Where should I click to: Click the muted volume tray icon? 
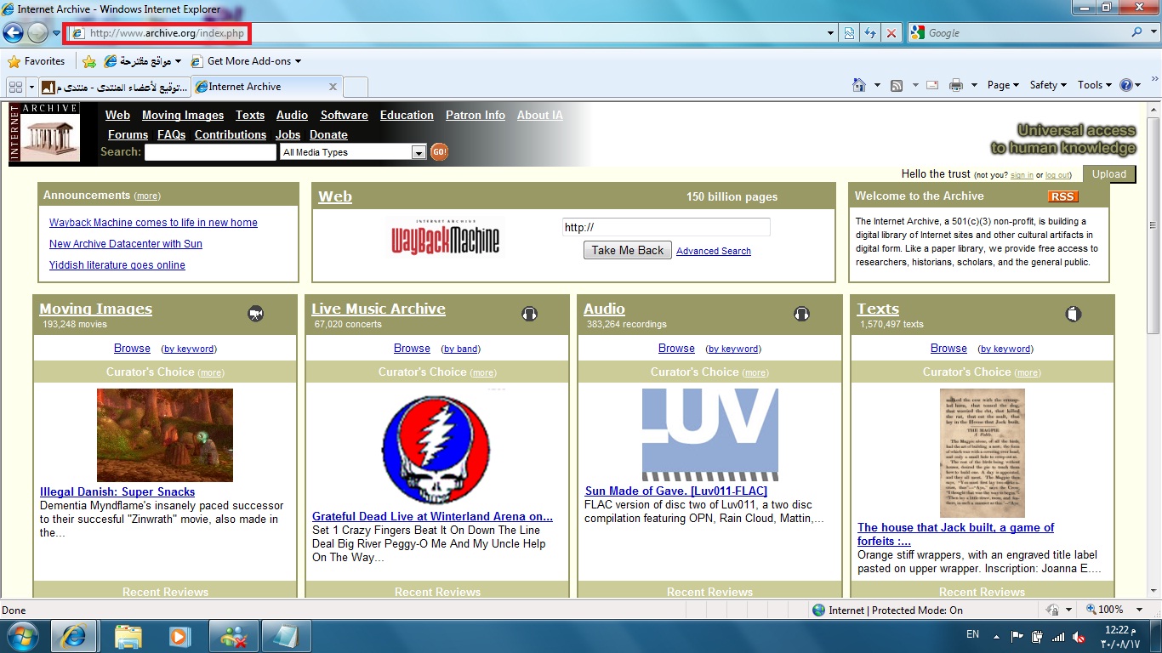(x=1079, y=636)
